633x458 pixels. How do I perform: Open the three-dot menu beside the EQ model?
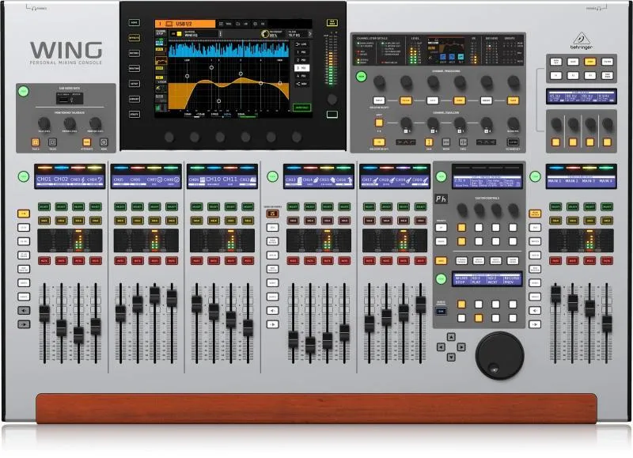pyautogui.click(x=220, y=34)
